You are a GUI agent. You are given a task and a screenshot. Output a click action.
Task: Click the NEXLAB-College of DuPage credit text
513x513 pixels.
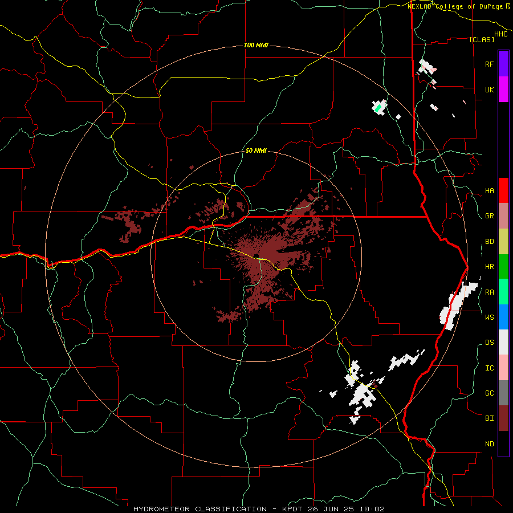[456, 6]
